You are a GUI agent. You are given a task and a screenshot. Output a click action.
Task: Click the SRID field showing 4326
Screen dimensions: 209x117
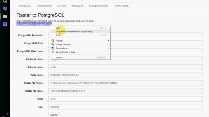click(125, 99)
